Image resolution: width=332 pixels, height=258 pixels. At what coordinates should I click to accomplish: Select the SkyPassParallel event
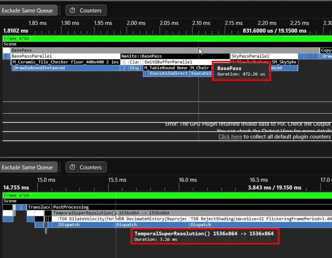tap(264, 56)
